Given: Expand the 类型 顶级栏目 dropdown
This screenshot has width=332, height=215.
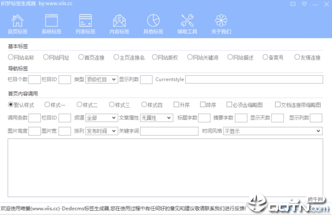Looking at the screenshot, I should click(x=102, y=80).
